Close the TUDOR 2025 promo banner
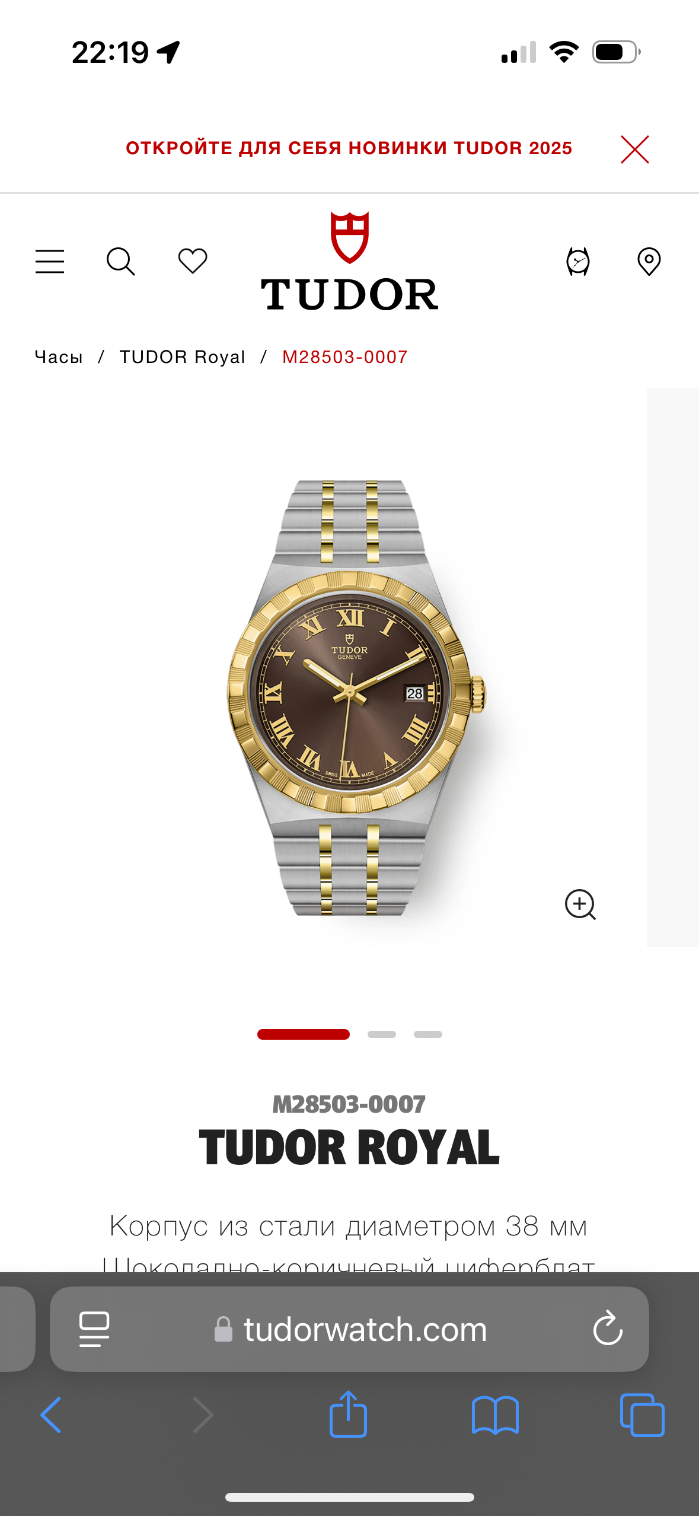699x1516 pixels. point(635,149)
